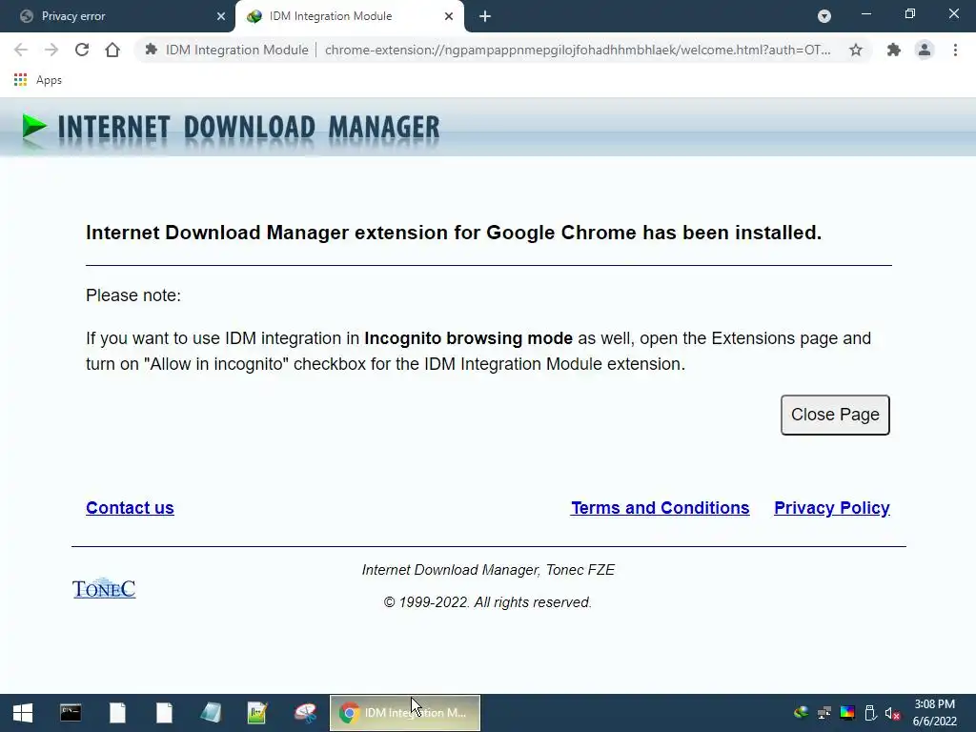Click the 'Incognito browsing mode' bold text
Viewport: 976px width, 732px height.
pos(468,338)
